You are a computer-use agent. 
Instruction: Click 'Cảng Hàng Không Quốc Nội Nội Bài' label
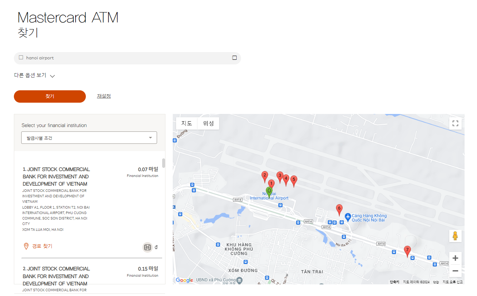click(x=369, y=218)
